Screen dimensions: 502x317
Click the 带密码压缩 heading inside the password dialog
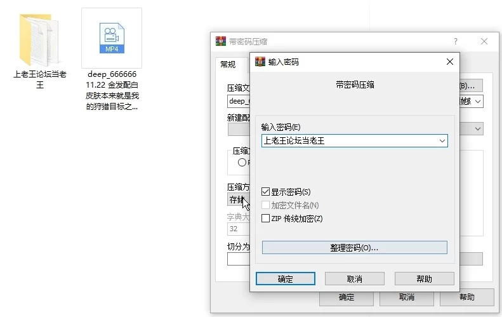pyautogui.click(x=355, y=84)
